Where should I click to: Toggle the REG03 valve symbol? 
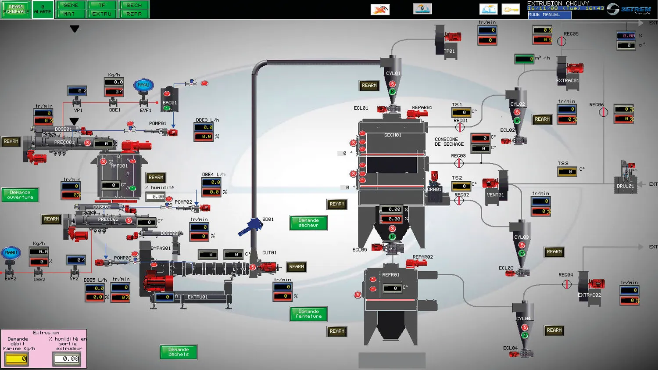(x=459, y=163)
